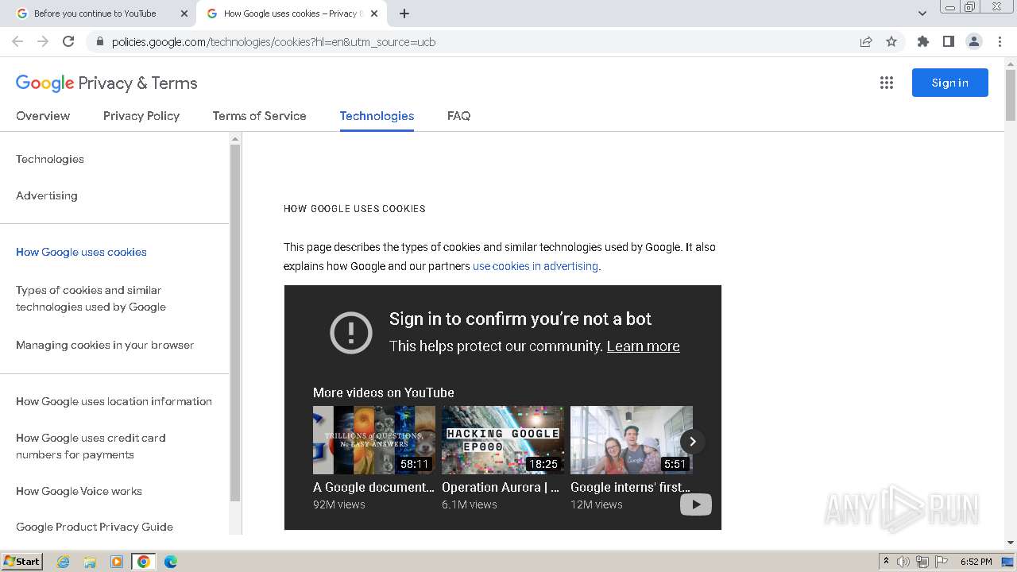The image size is (1017, 572).
Task: Click 'Learn more' in the video error
Action: coord(643,346)
